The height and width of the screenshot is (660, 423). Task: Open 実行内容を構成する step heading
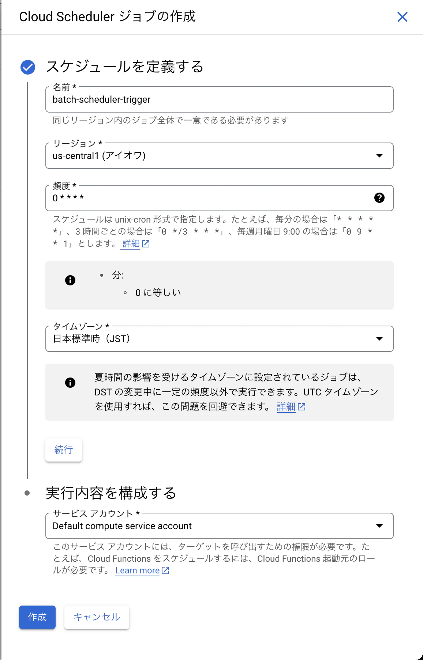[x=111, y=493]
